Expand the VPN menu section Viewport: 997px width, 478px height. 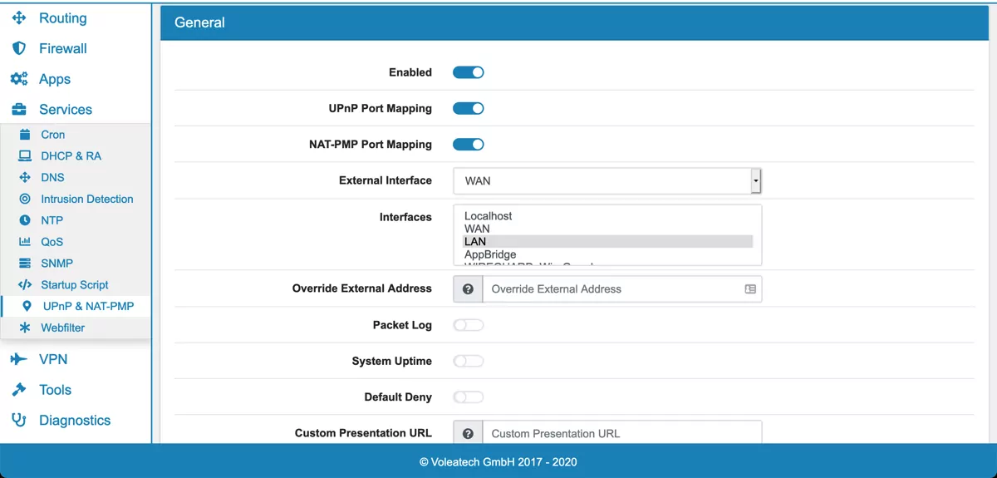pyautogui.click(x=53, y=359)
